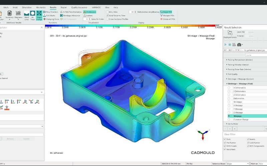Click the camera snapshot icon
The height and width of the screenshot is (166, 267).
(x=239, y=44)
